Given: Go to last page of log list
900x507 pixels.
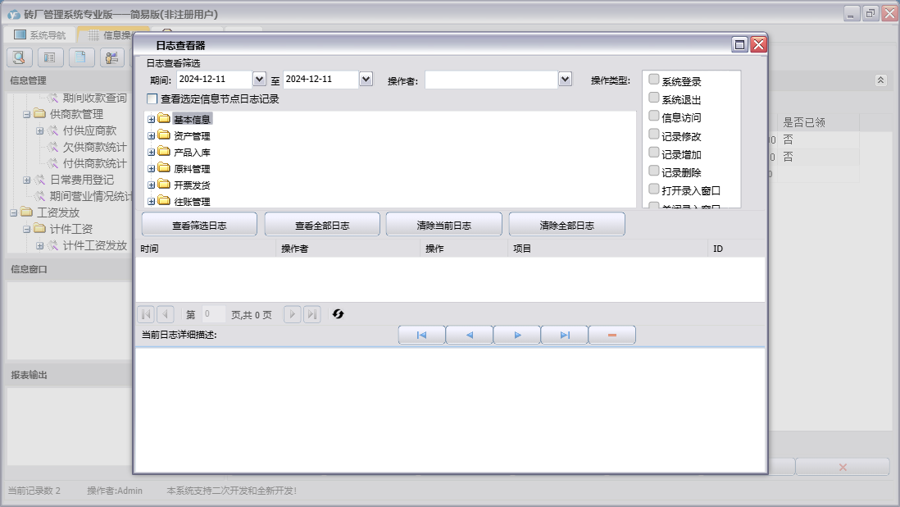Looking at the screenshot, I should point(311,314).
